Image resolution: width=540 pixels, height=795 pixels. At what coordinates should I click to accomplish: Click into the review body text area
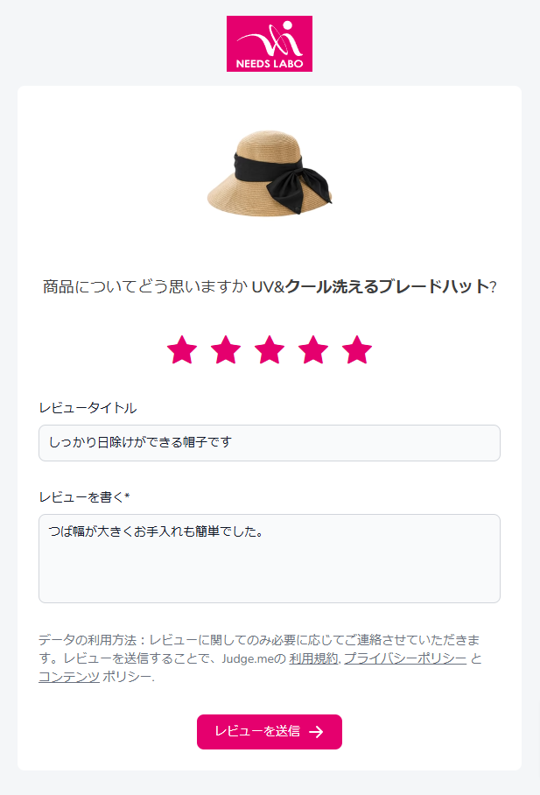tap(269, 558)
